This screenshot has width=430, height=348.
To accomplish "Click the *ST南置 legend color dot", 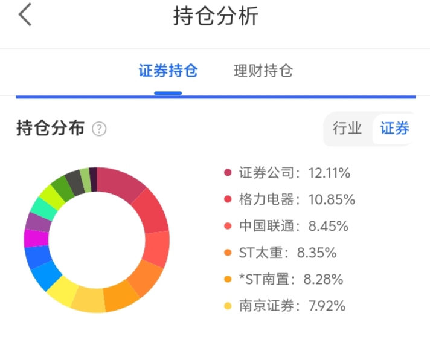I will pos(228,279).
